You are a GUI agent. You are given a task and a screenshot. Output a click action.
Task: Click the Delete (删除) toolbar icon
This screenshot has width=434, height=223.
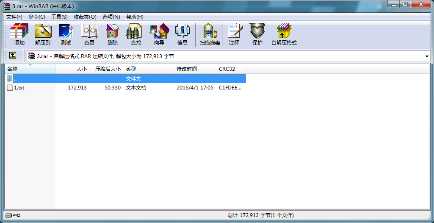[x=112, y=35]
